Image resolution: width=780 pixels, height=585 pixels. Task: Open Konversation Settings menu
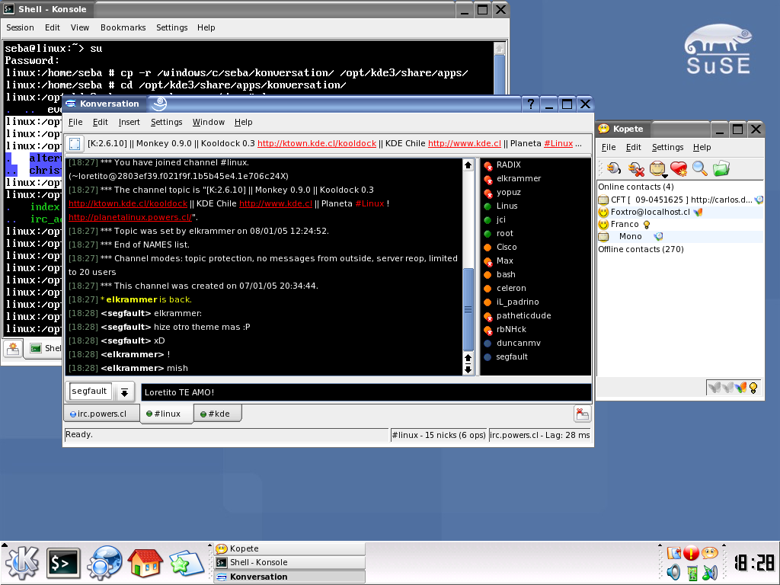tap(166, 123)
